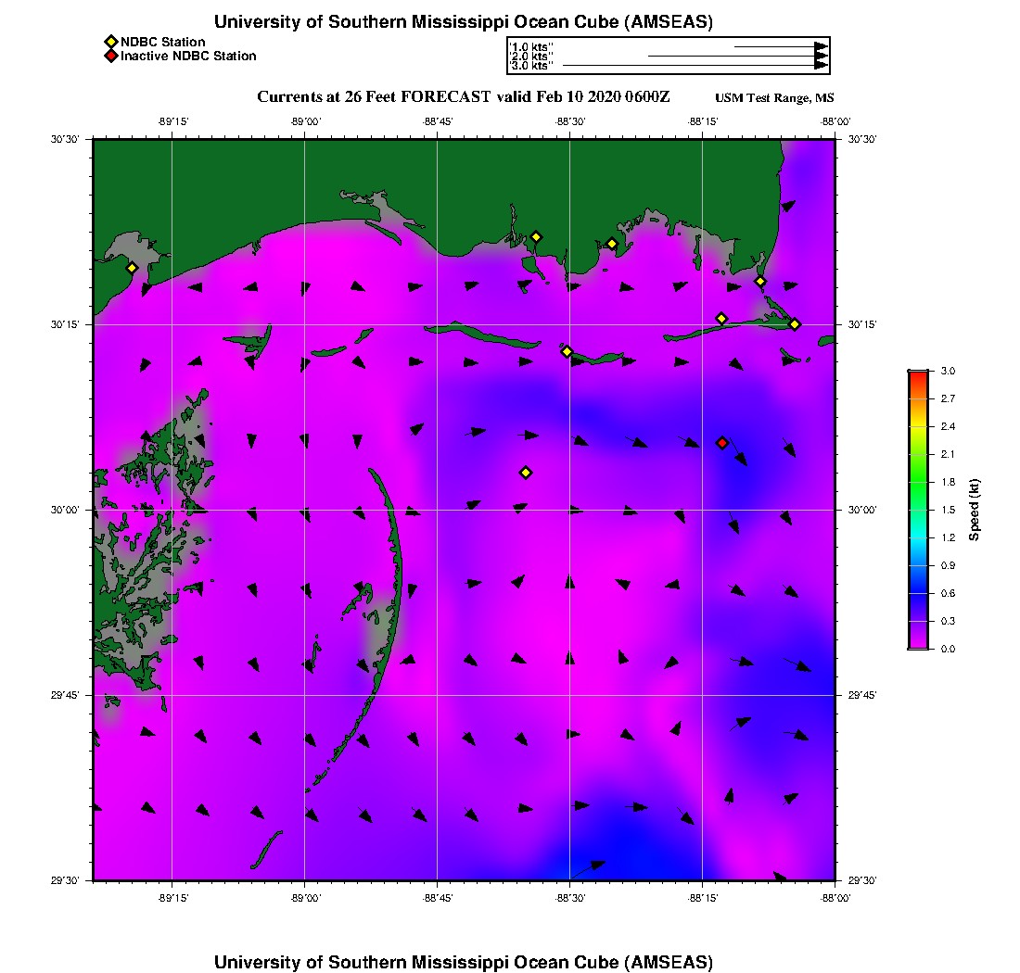Screen dimensions: 1020x973
Task: Click the southernmost yellow station marker in open water
Action: pos(526,473)
